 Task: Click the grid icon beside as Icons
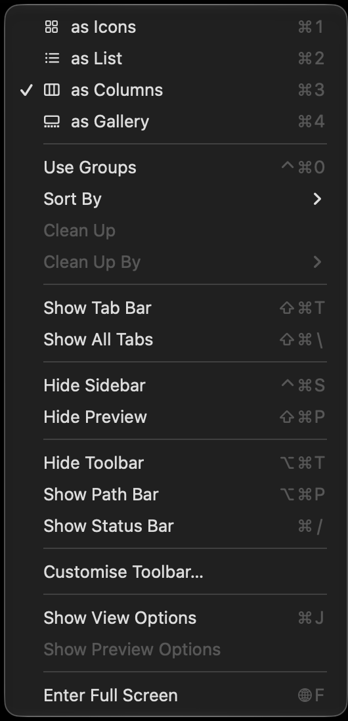pyautogui.click(x=51, y=27)
